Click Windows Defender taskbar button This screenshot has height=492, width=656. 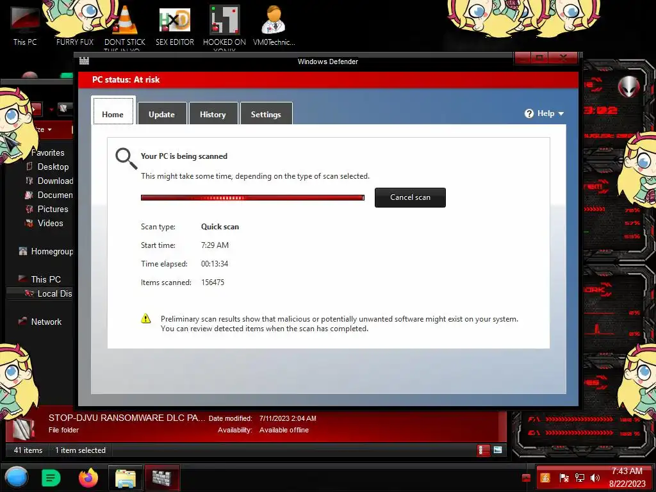(162, 478)
